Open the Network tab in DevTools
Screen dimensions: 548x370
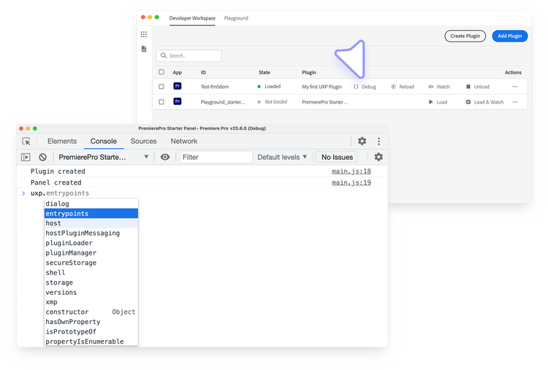pos(184,141)
